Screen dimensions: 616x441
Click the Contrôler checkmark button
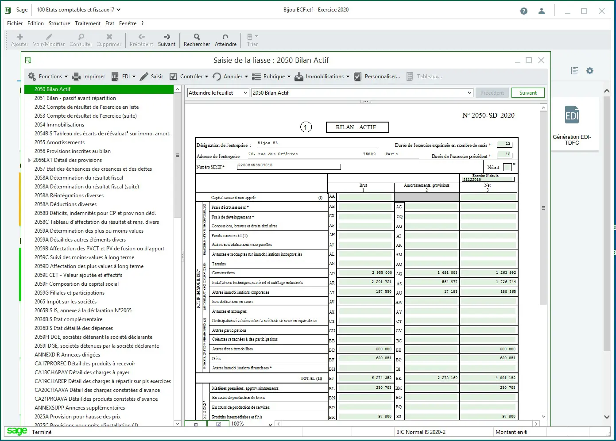pos(174,77)
